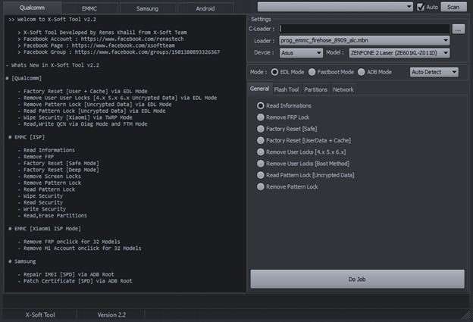Click 'Write Security' log line
Image resolution: width=473 pixels, height=322 pixels.
(x=42, y=209)
